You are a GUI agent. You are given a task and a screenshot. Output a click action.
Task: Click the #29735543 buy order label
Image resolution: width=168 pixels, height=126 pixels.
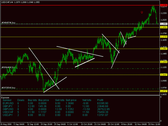[8, 88]
